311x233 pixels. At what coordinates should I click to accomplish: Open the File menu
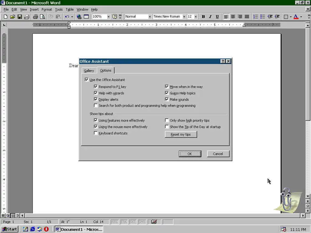6,9
